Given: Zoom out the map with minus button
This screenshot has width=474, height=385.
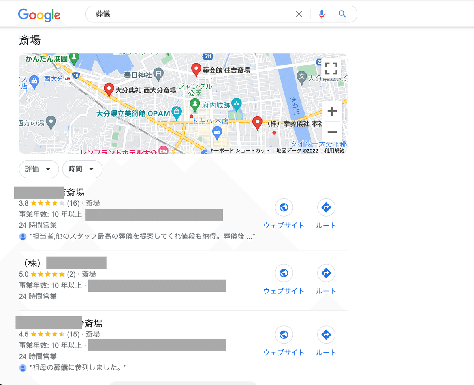Looking at the screenshot, I should [x=332, y=132].
